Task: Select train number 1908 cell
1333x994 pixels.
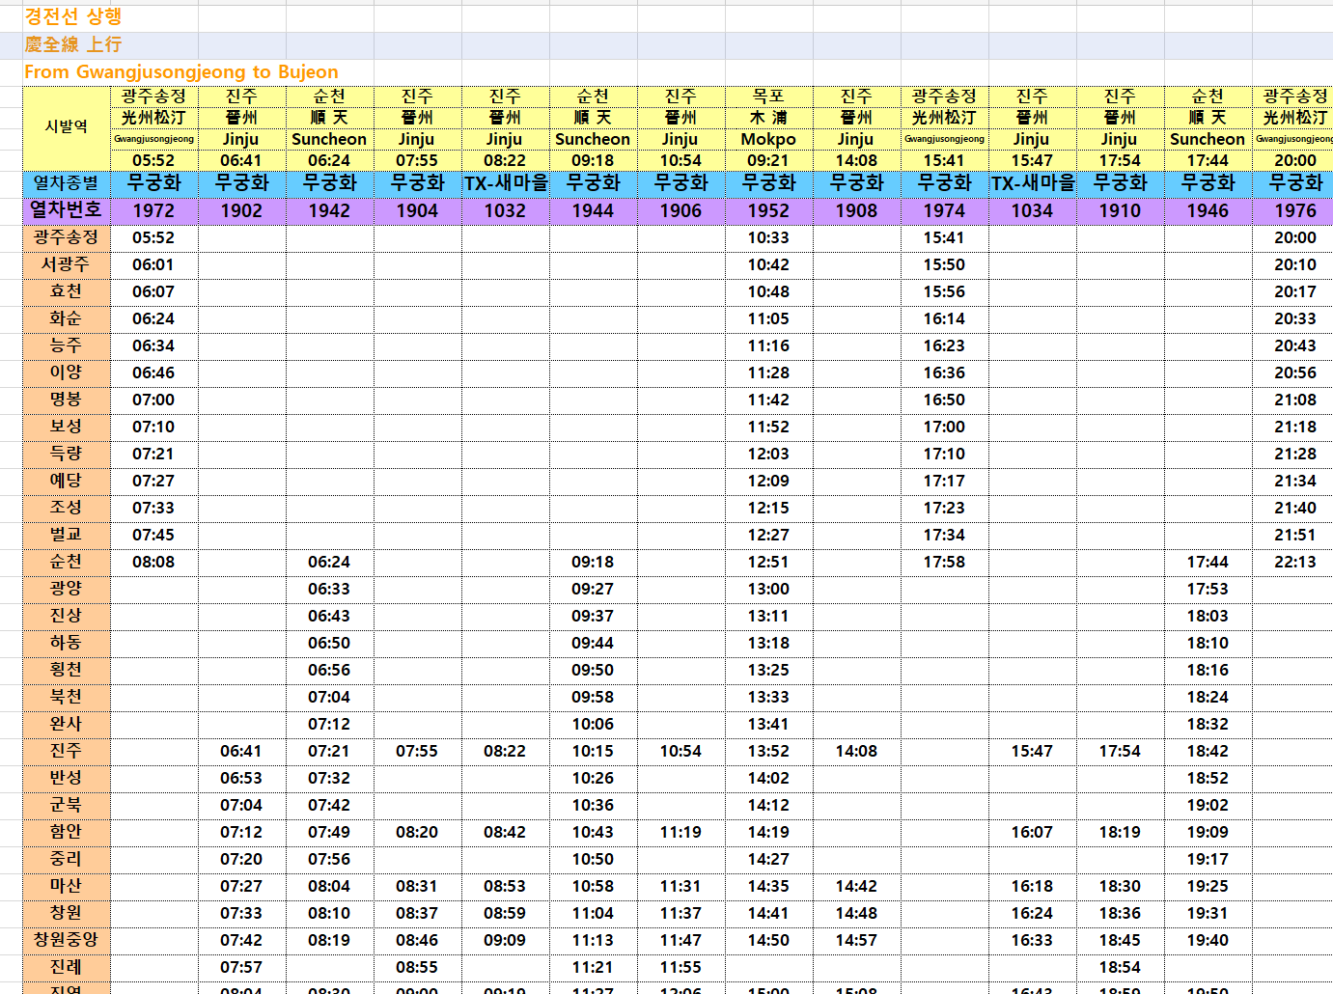Action: coord(856,210)
